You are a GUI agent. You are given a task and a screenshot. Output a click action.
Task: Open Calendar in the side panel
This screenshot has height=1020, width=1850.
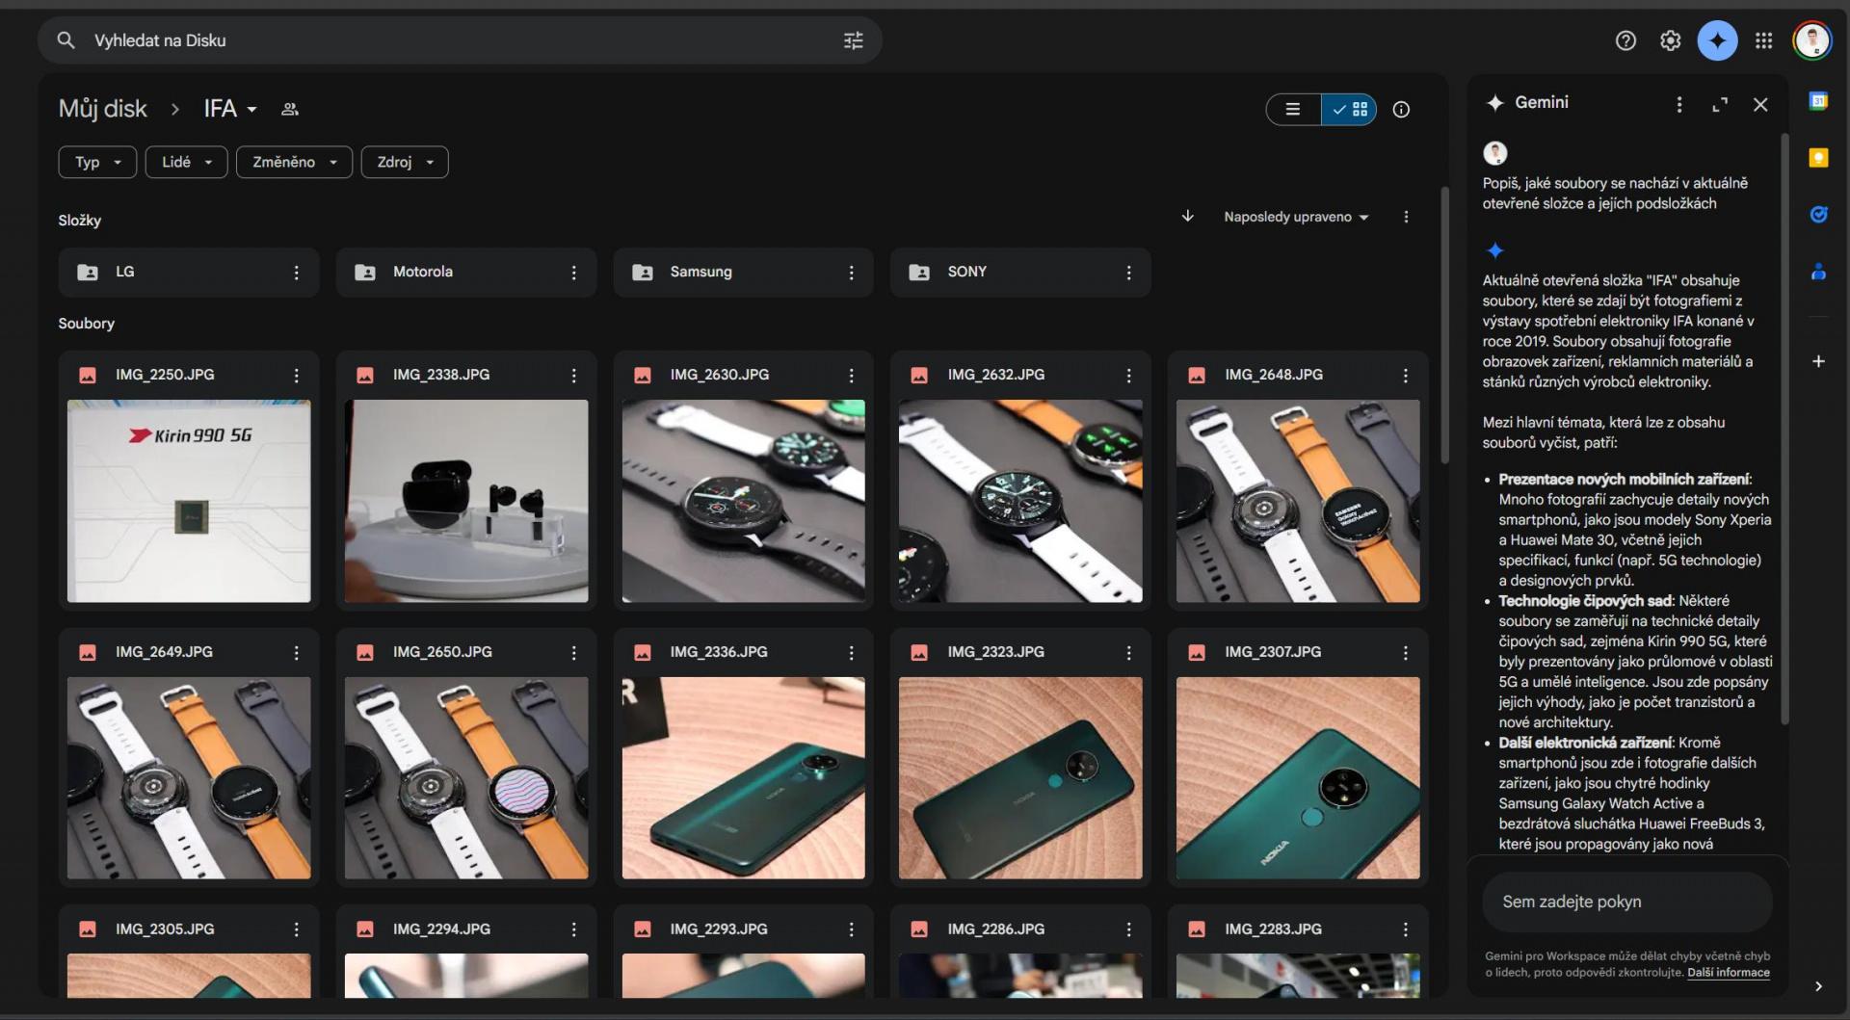click(1818, 101)
